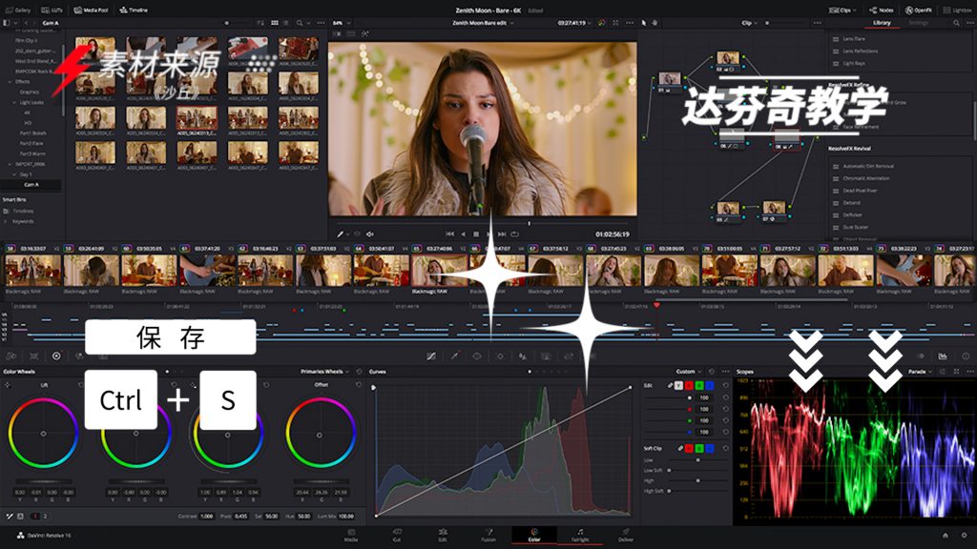Switch to the Settings tab in OpenFX

918,23
